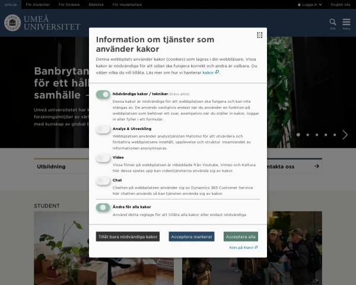Image resolution: width=356 pixels, height=285 pixels.
Task: Switch to English site
Action: 341,5
